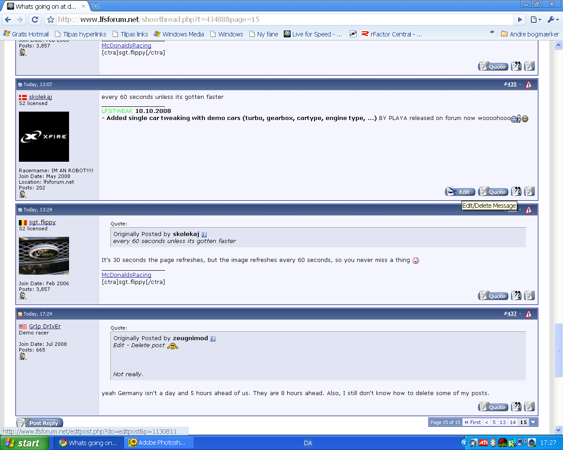Quote skolekaj's post #435
The width and height of the screenshot is (563, 450).
[493, 192]
